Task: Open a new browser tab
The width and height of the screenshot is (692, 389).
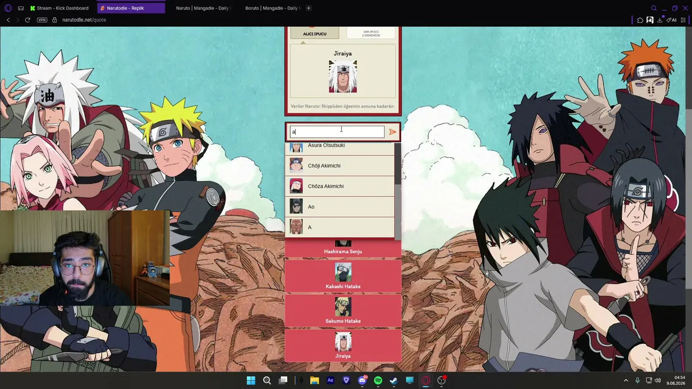Action: click(x=309, y=8)
